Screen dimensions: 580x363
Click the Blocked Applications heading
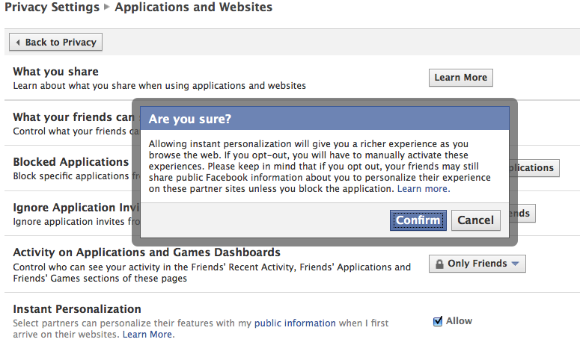click(70, 162)
